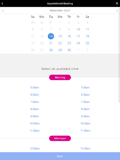Select the 12:00pm afternoon slot
The image size is (120, 160).
[35, 148]
